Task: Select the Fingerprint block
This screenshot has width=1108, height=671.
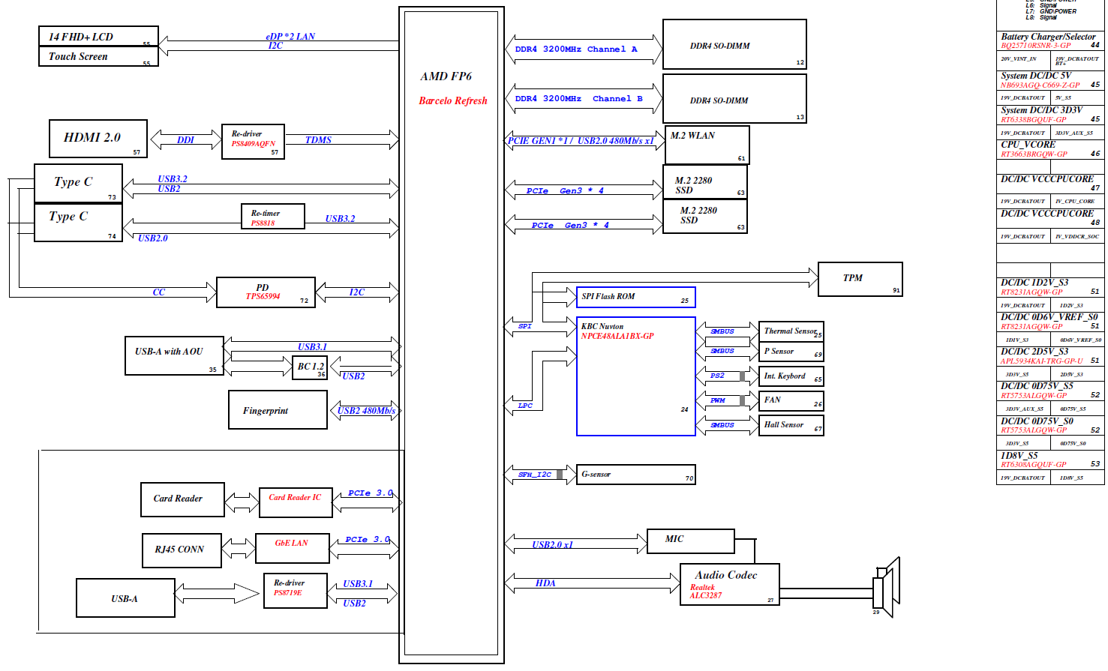Action: pyautogui.click(x=278, y=410)
